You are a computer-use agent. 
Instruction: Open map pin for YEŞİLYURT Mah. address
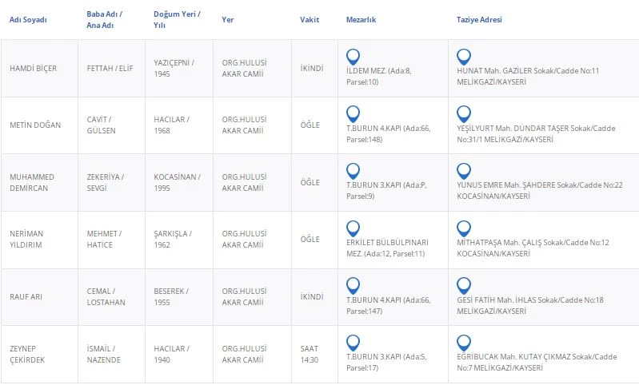coord(463,113)
